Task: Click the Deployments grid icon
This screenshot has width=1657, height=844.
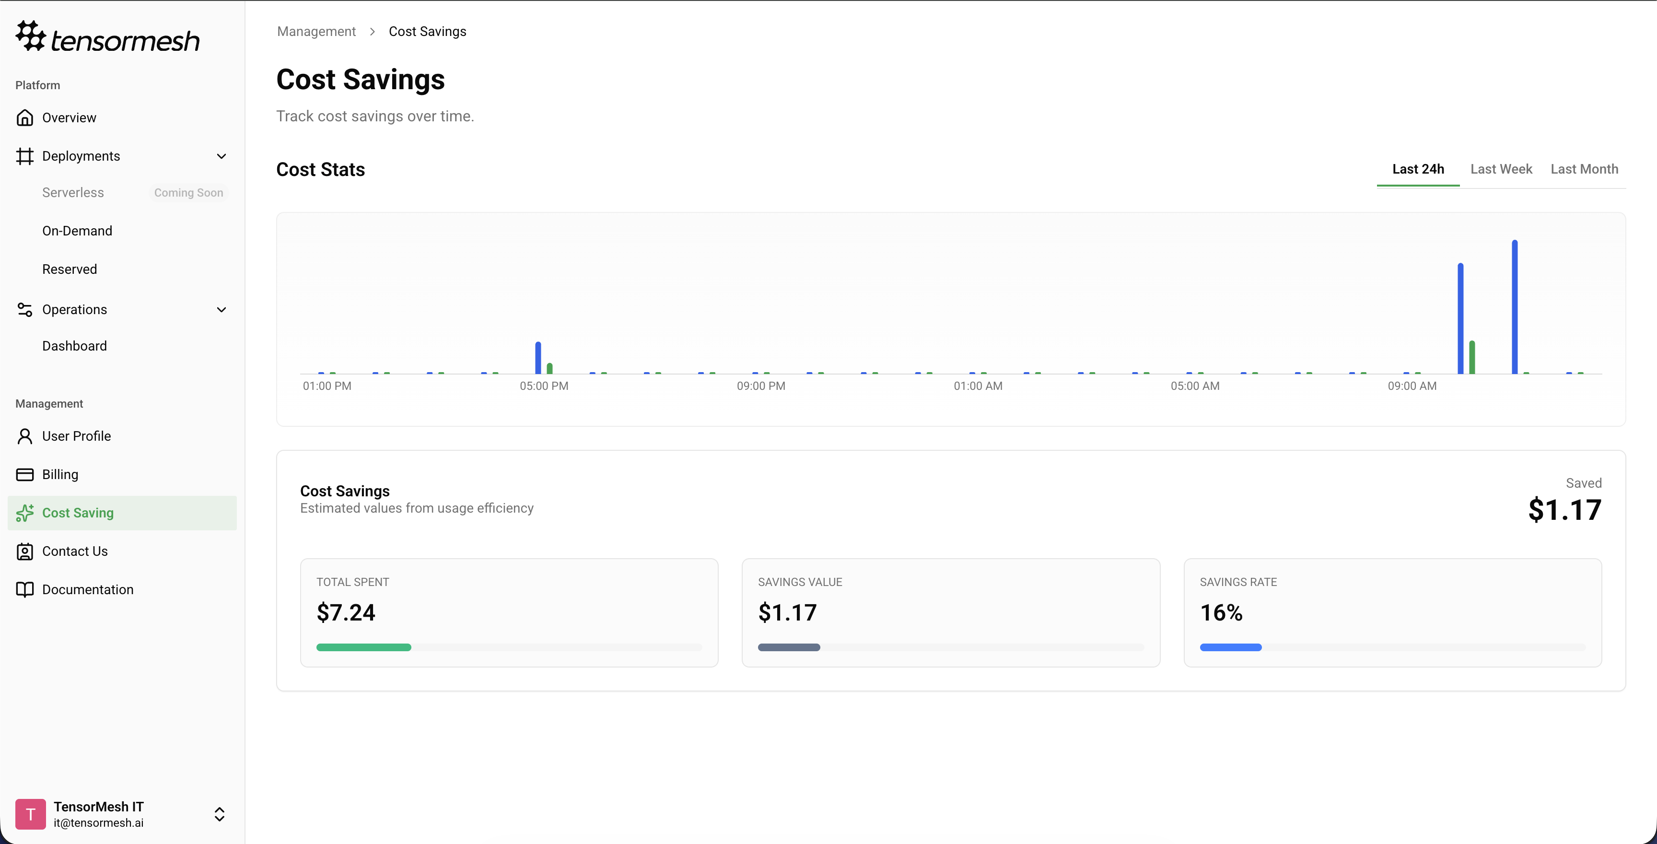Action: point(24,156)
